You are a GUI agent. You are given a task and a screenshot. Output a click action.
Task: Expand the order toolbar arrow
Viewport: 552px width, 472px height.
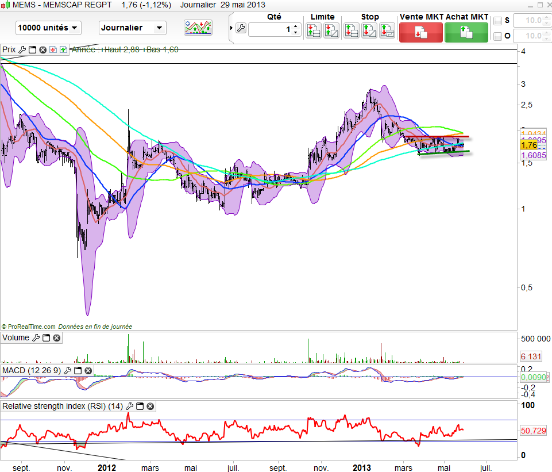point(231,28)
